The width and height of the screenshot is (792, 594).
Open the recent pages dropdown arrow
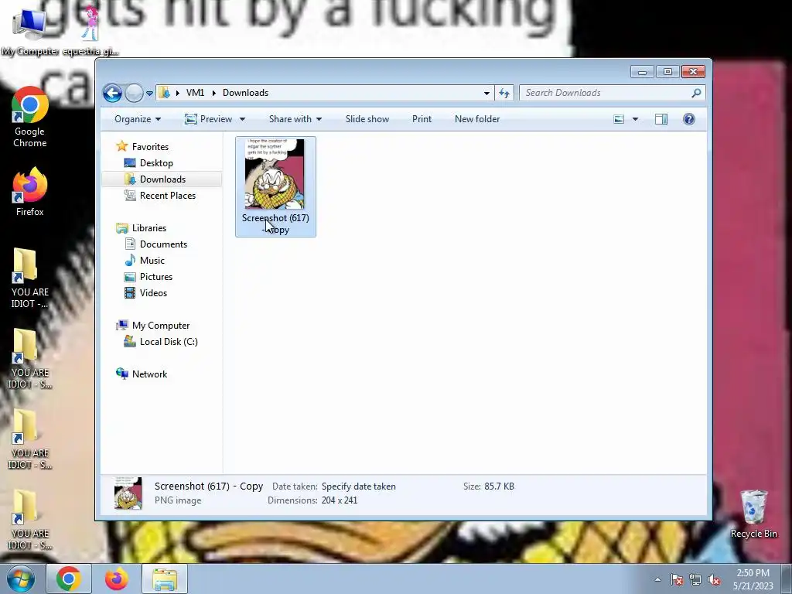coord(149,94)
